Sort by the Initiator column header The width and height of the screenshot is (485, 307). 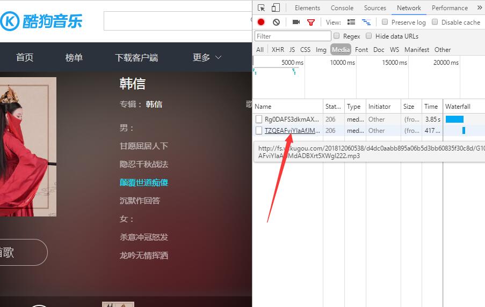(383, 107)
